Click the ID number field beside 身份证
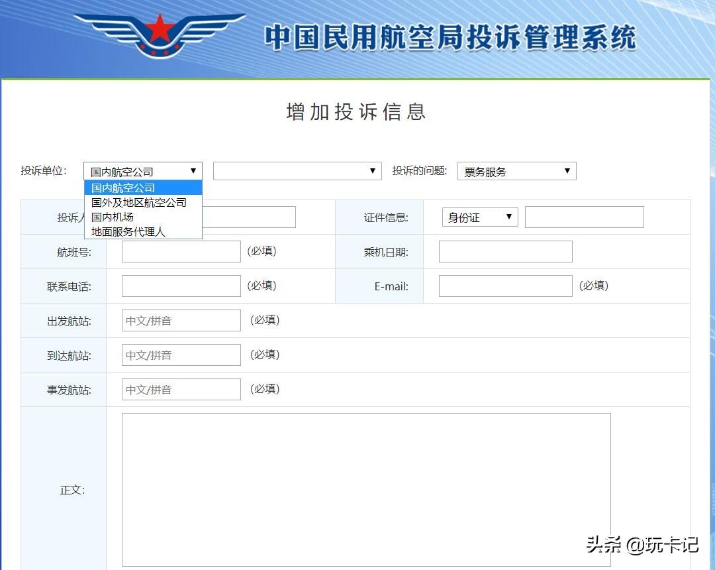715x570 pixels. tap(584, 217)
